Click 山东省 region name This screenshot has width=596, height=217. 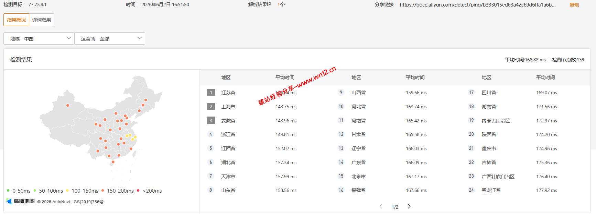(228, 190)
